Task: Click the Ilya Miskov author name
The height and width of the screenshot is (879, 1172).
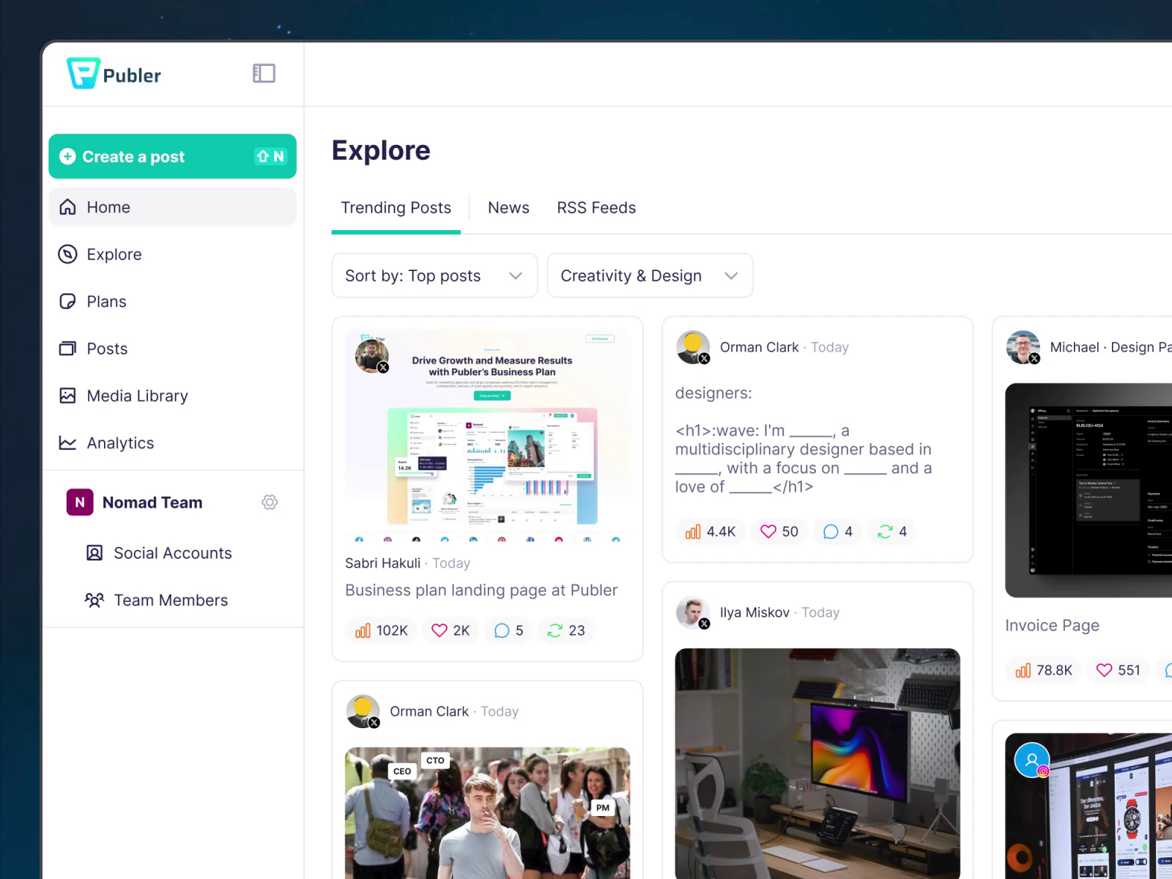Action: coord(754,612)
